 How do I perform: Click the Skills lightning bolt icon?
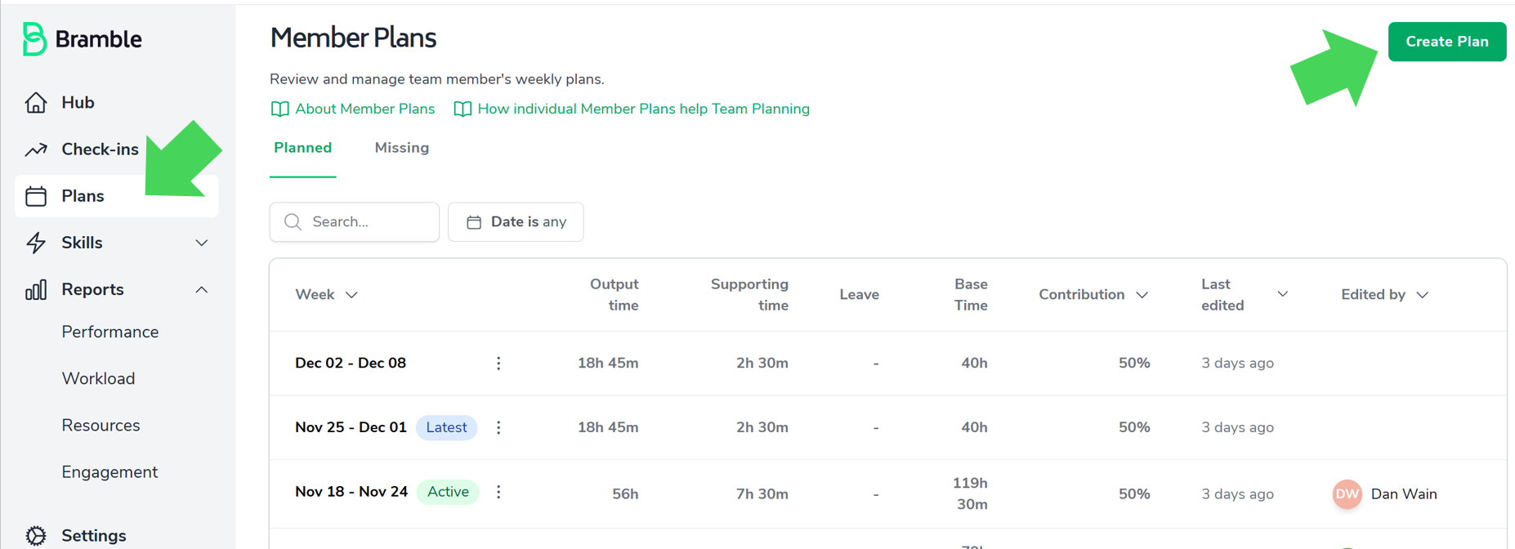36,243
